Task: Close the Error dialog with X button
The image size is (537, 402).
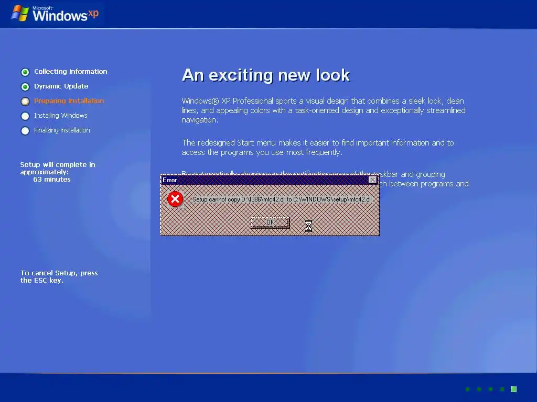Action: coord(373,180)
